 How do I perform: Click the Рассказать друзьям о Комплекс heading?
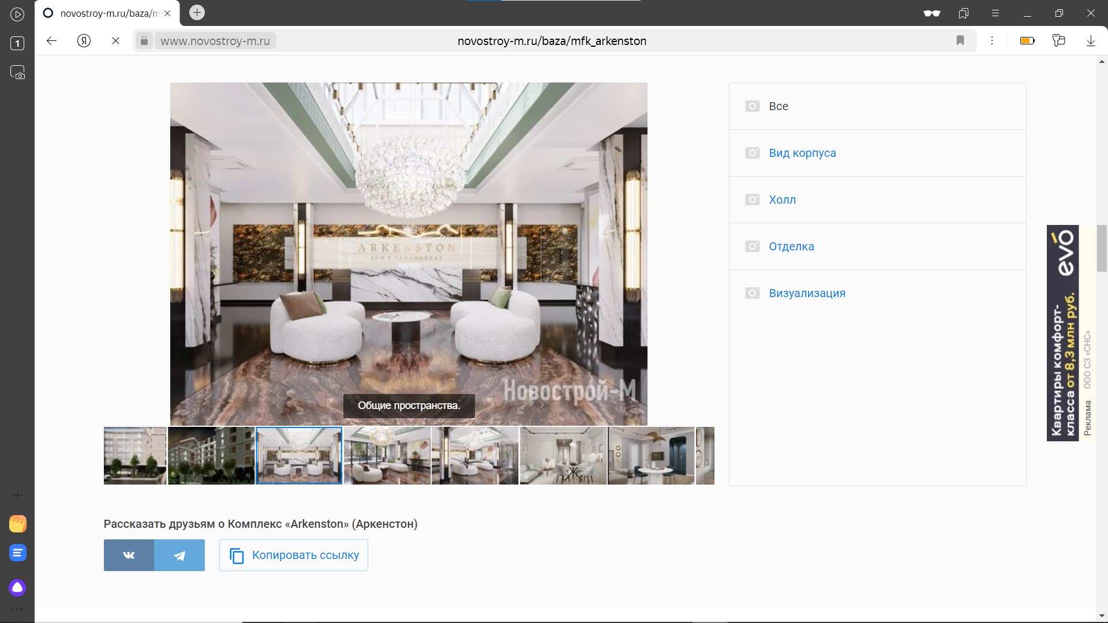(x=260, y=524)
